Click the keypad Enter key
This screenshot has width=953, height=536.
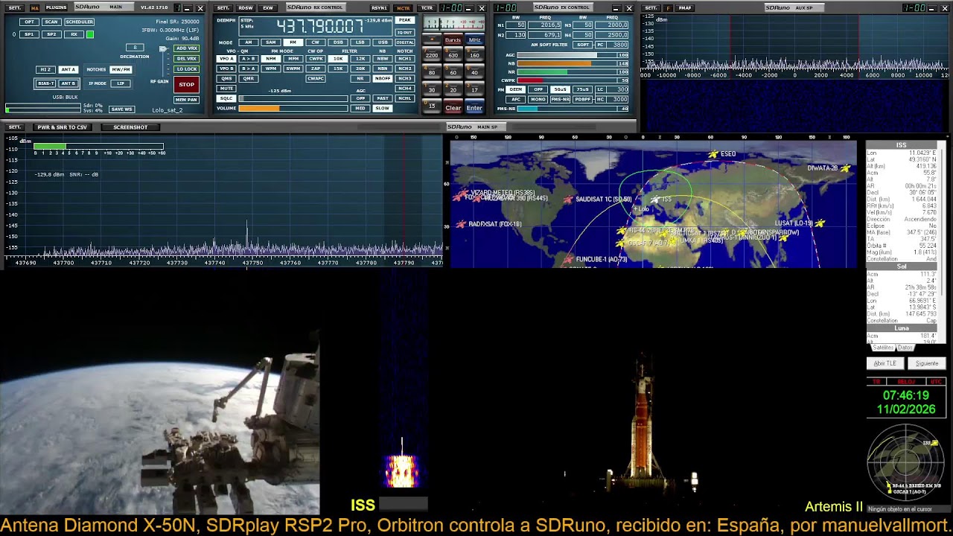click(474, 108)
